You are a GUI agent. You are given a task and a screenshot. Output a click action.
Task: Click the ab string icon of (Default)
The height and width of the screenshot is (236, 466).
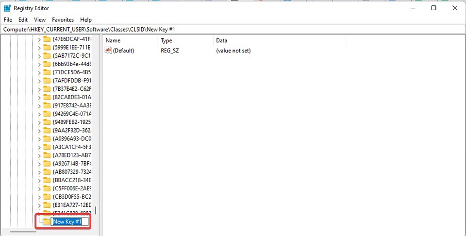coord(108,51)
